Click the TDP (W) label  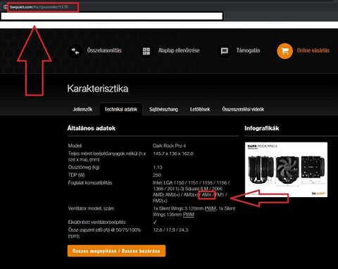(76, 175)
